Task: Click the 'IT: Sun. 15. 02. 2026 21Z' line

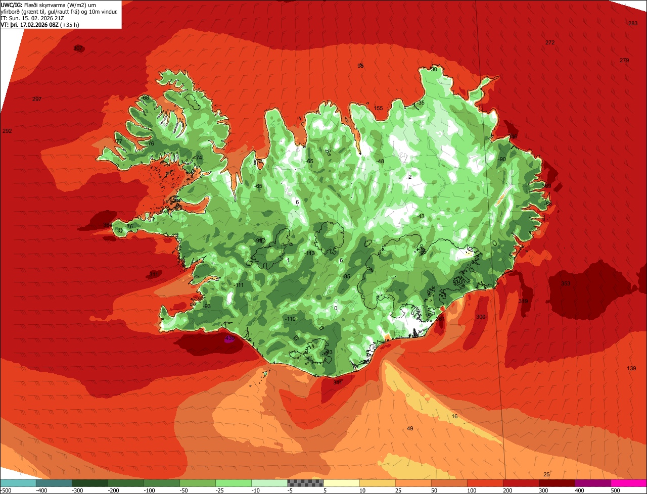Action: [32, 18]
